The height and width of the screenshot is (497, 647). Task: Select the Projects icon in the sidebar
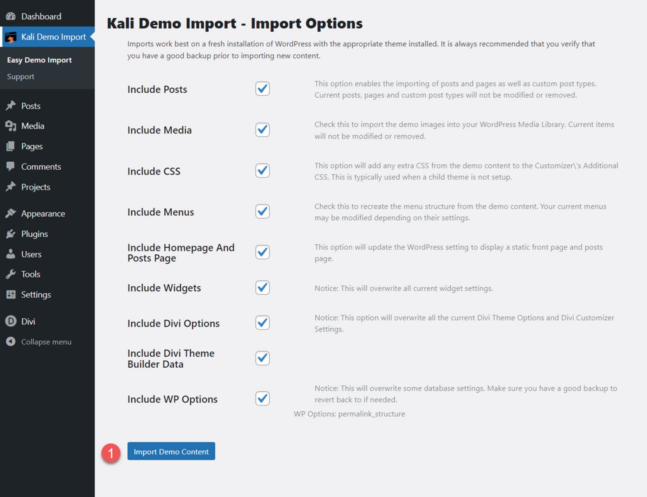tap(10, 187)
